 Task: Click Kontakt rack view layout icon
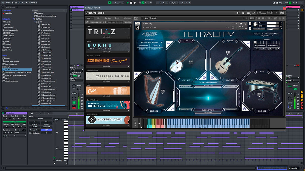248,13
